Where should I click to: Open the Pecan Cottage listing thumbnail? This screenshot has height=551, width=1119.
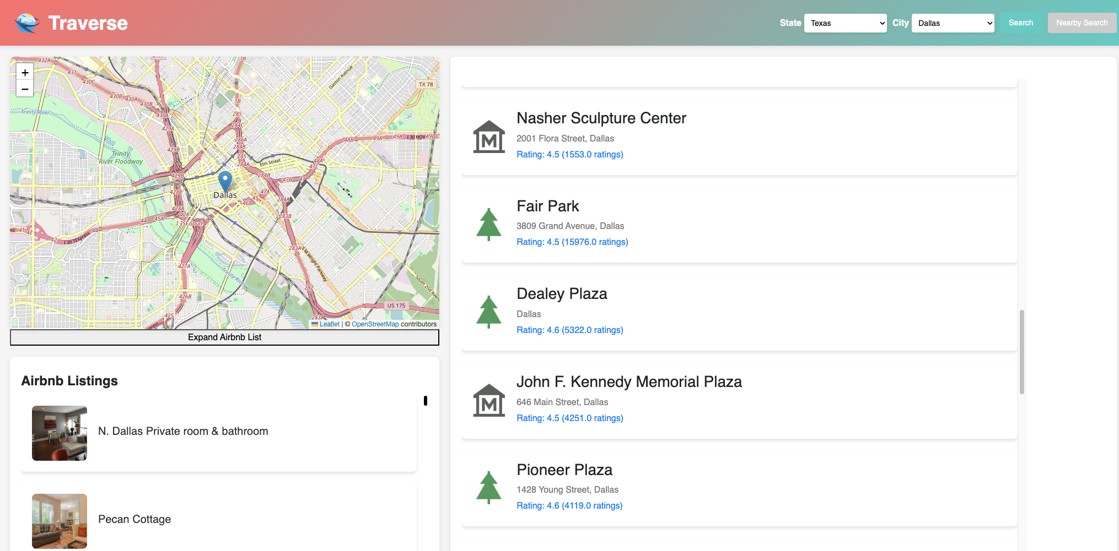pos(59,521)
